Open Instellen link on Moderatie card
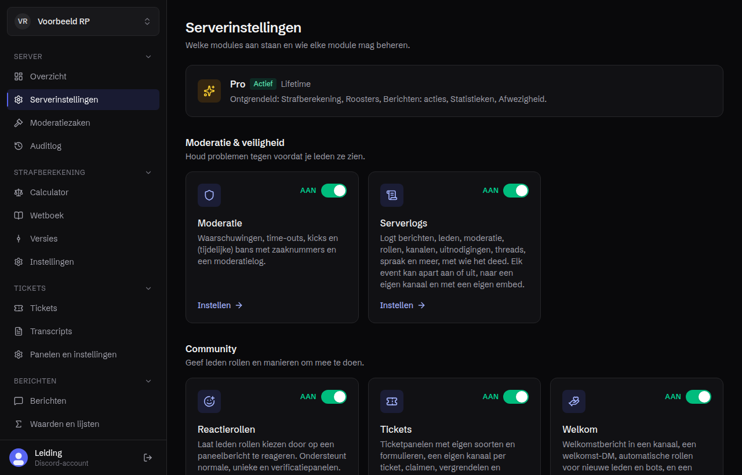This screenshot has height=475, width=742. pyautogui.click(x=220, y=305)
